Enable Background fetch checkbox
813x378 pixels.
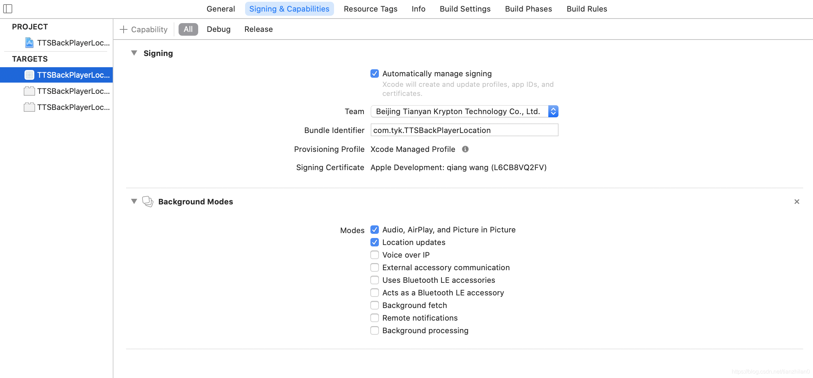374,305
